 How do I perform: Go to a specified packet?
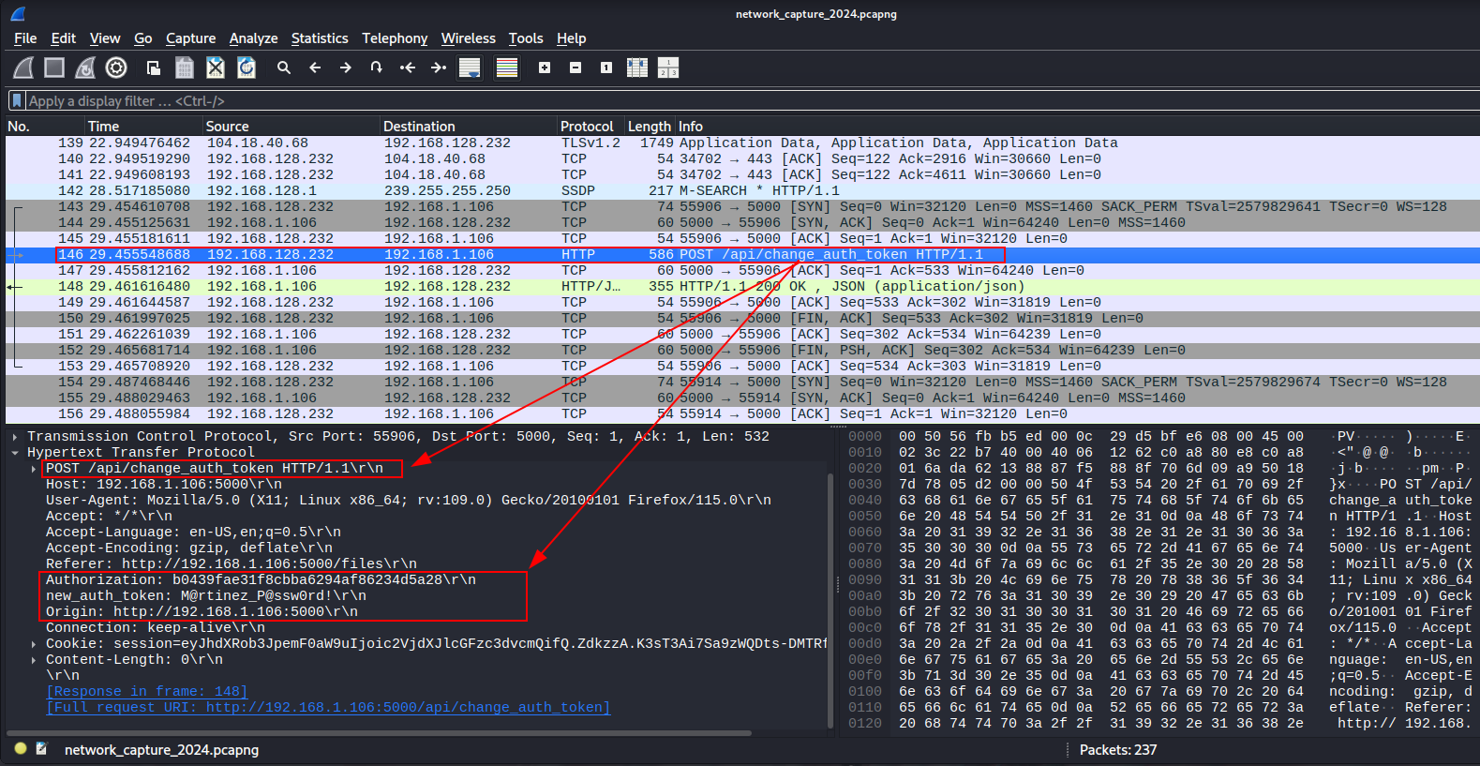click(x=377, y=68)
